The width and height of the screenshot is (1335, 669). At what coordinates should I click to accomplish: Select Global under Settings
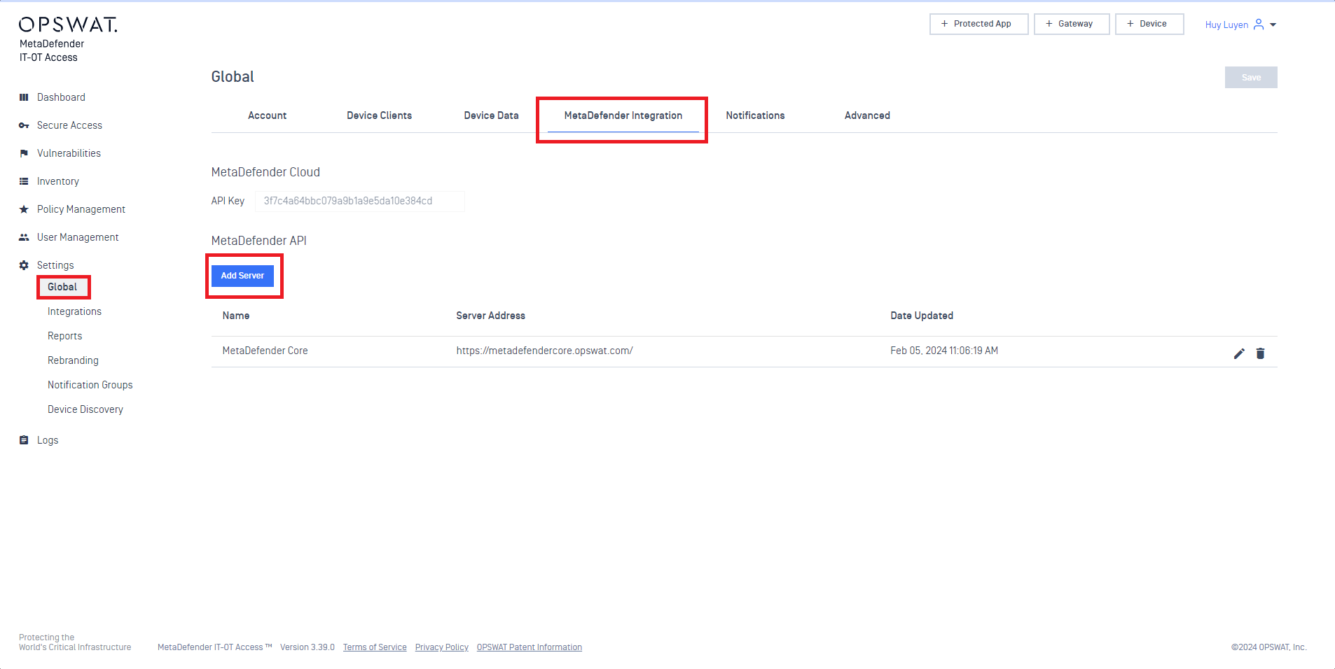pos(62,287)
